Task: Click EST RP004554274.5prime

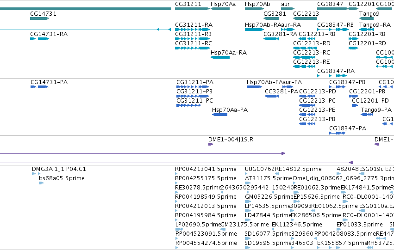Action: [x=206, y=243]
